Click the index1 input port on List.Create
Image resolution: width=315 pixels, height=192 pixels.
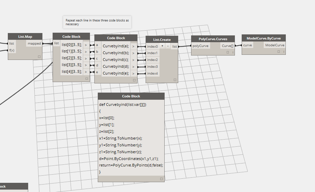tap(152, 53)
